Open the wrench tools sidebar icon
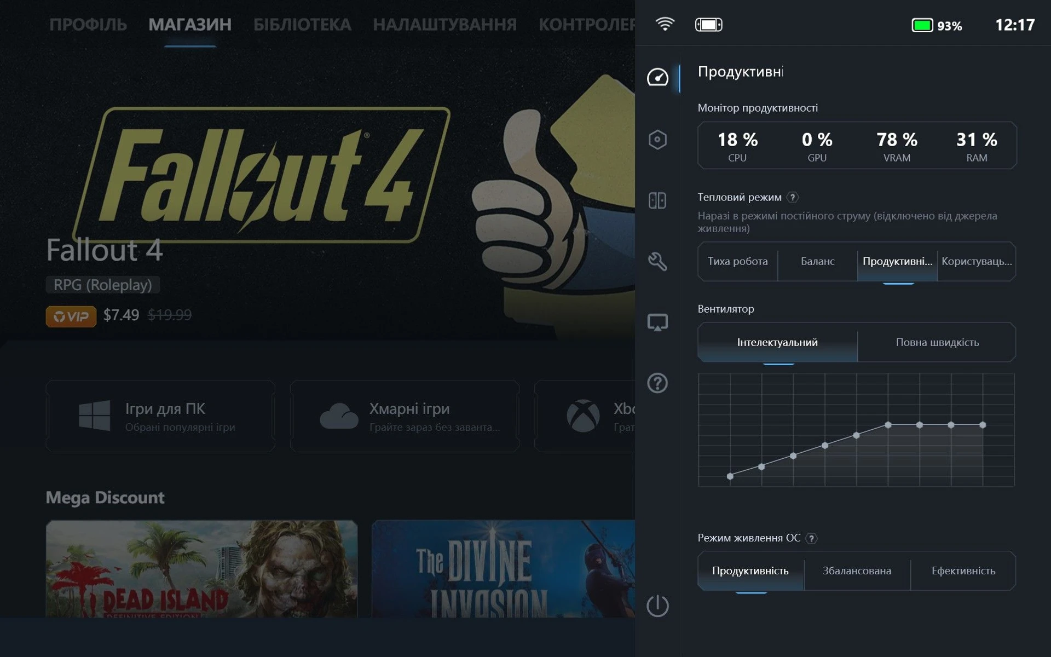The width and height of the screenshot is (1051, 657). pos(657,261)
